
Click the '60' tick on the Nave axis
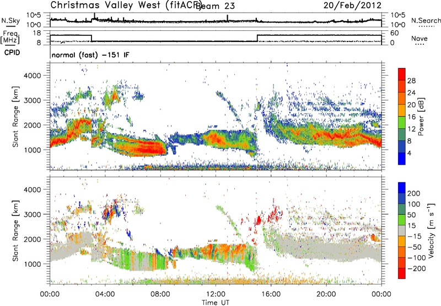[395, 33]
